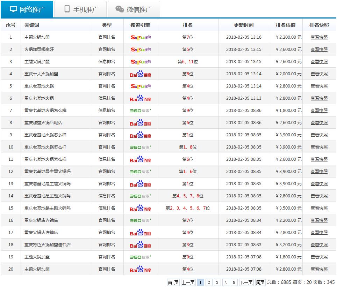Select keyword 重庆加盟火锅店电话
Viewport: 337px width, 287px height.
(x=43, y=123)
